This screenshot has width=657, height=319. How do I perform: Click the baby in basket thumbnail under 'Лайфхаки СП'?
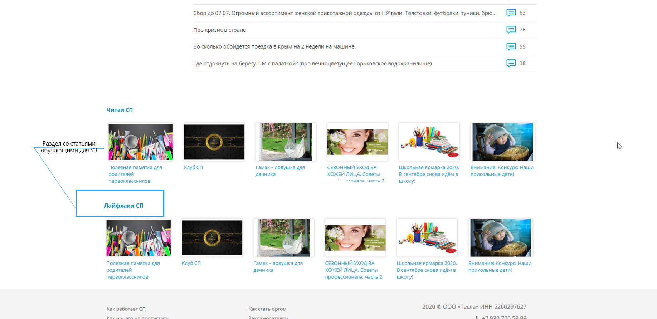pos(501,238)
